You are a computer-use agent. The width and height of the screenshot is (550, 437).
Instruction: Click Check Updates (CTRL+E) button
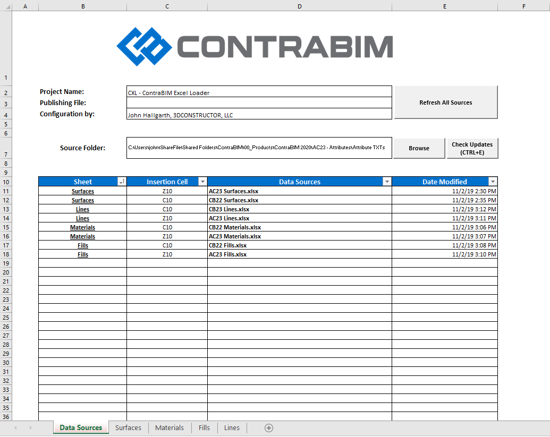click(x=472, y=148)
